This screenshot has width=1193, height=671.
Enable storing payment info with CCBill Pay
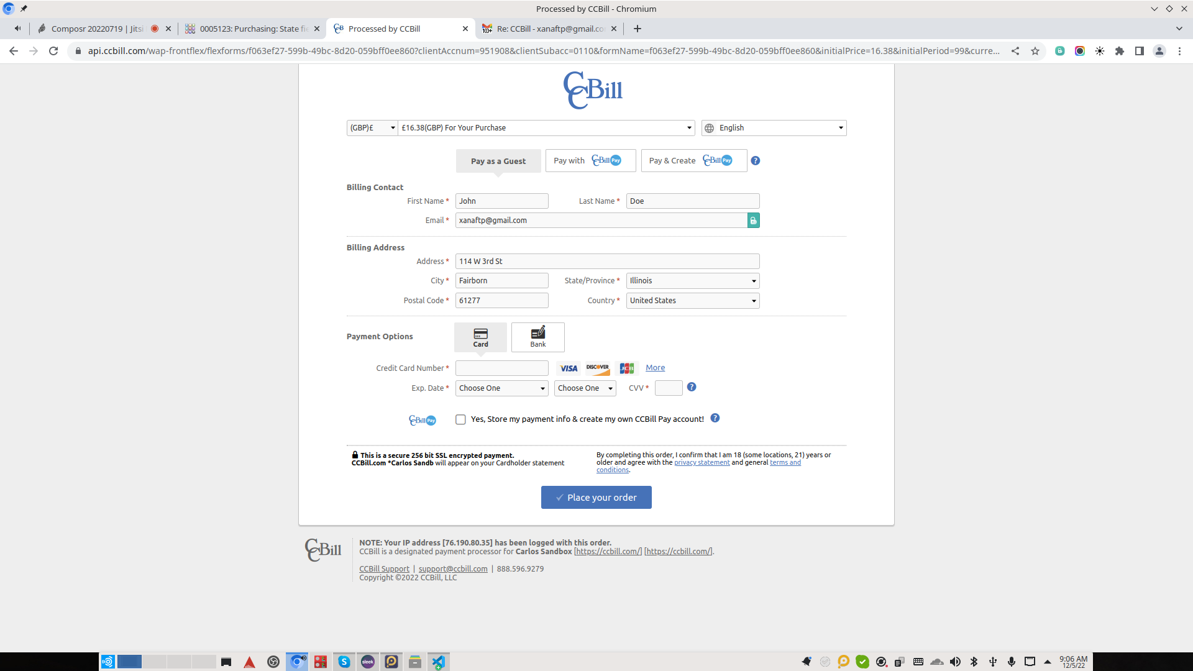[460, 419]
